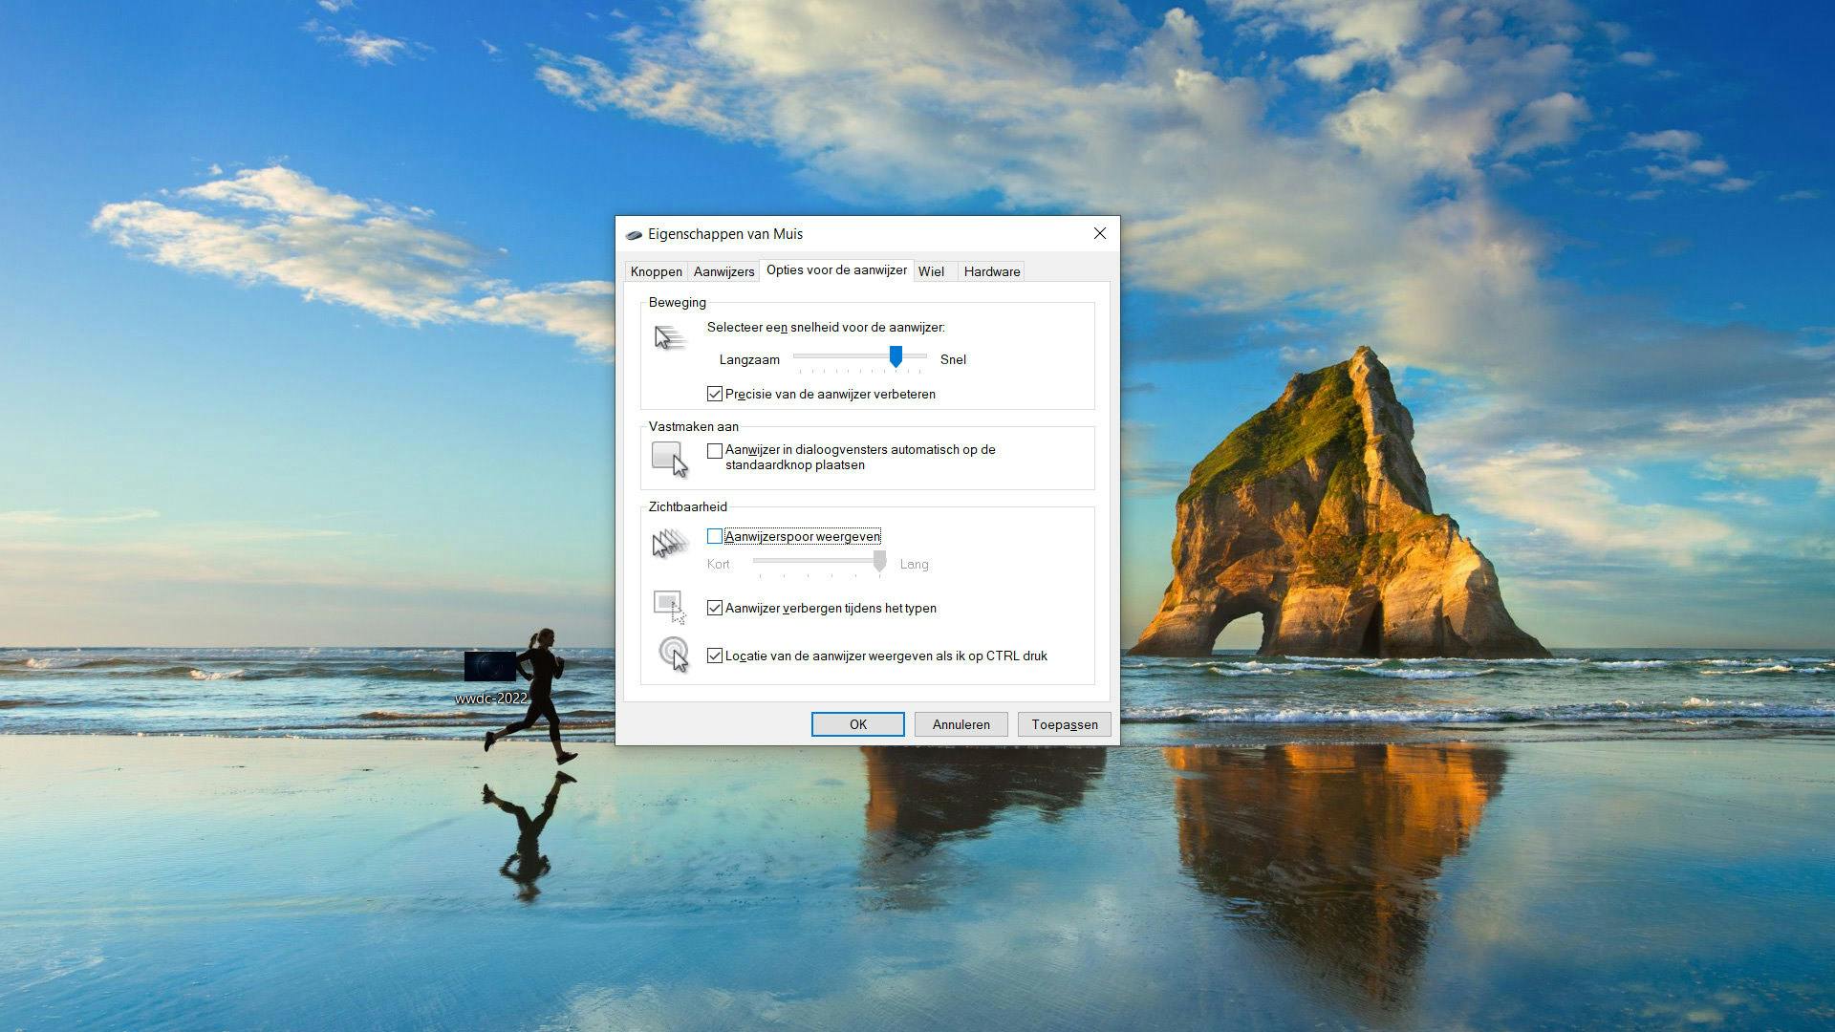Uncheck 'Aanwijzer verbergen tijdens het typen'
This screenshot has height=1032, width=1835.
coord(715,608)
